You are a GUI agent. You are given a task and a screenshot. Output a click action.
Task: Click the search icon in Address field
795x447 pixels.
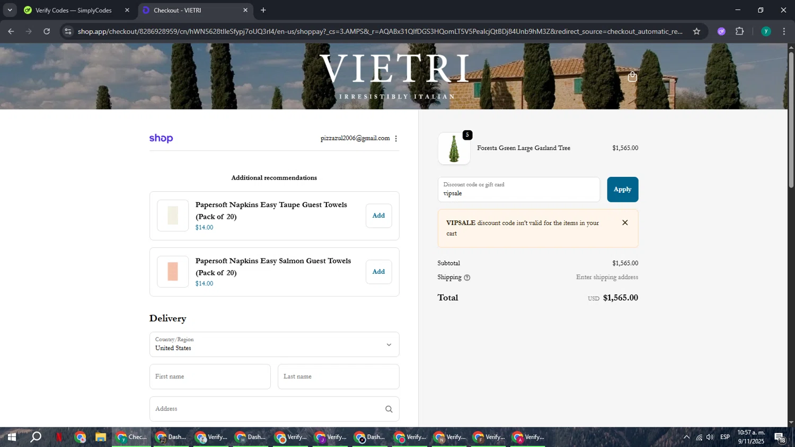tap(388, 409)
